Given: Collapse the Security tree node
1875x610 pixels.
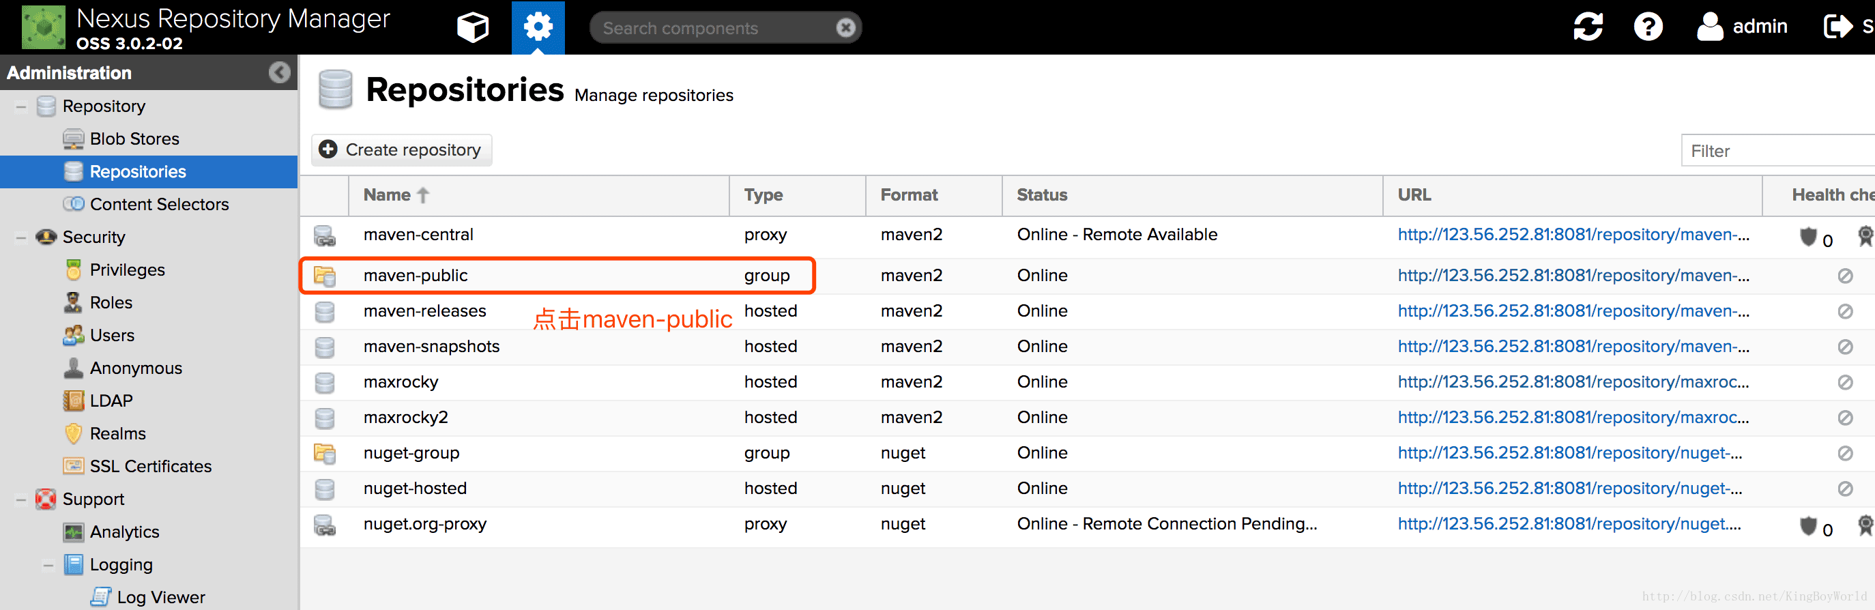Looking at the screenshot, I should pos(21,237).
